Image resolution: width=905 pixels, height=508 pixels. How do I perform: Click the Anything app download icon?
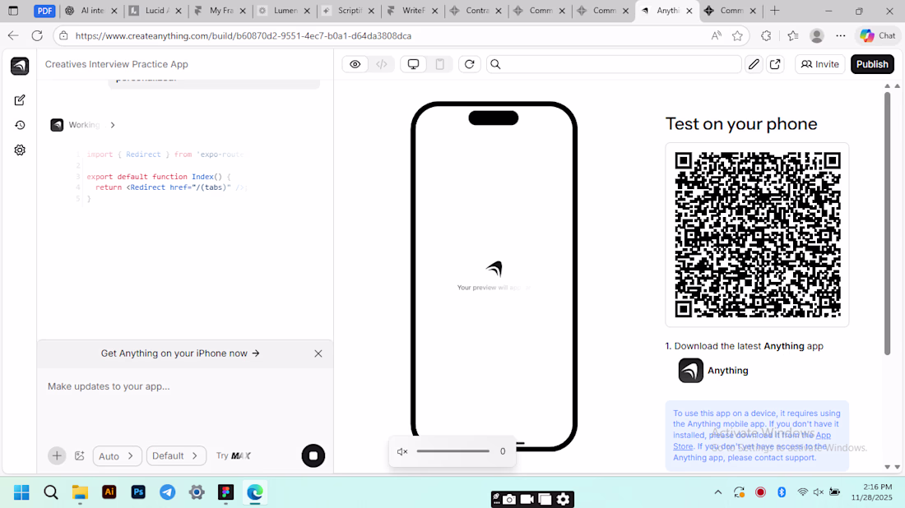coord(690,370)
